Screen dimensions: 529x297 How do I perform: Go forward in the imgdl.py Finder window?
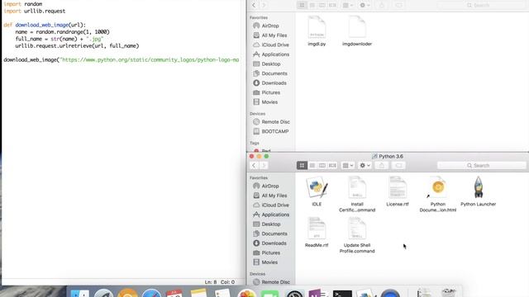coord(264,5)
